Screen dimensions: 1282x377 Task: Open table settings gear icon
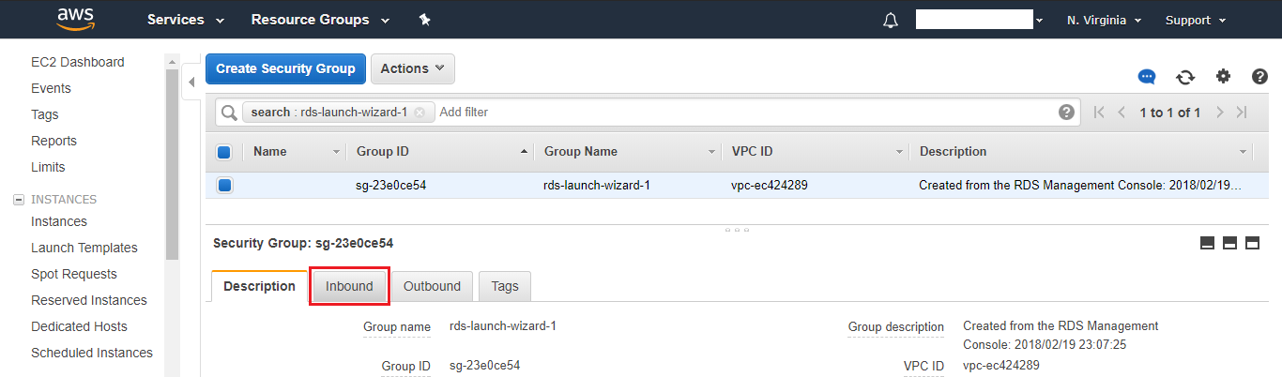tap(1223, 77)
